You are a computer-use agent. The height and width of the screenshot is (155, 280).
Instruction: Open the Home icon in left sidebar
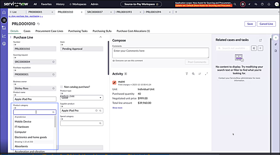tap(4, 12)
